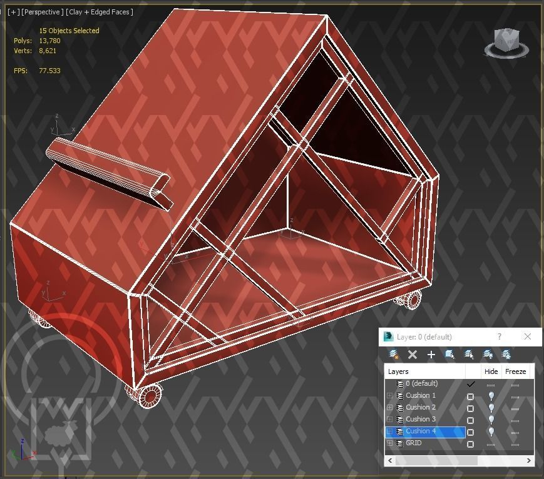Toggle Cushion 2 hide lightbulb
The width and height of the screenshot is (544, 479).
[491, 408]
